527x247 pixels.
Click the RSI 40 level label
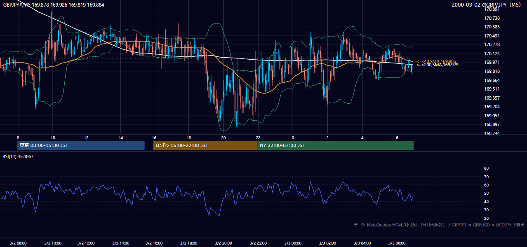[x=486, y=201]
